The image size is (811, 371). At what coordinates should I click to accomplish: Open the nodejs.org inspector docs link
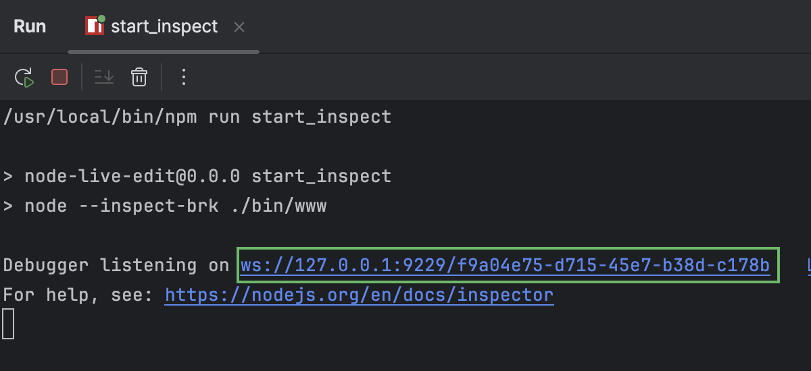pos(359,295)
